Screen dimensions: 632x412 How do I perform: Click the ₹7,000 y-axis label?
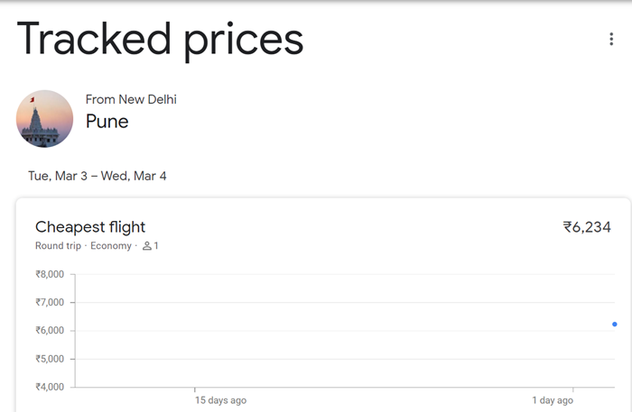tap(50, 302)
